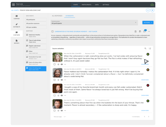This screenshot has height=127, width=166.
Task: Show more of the 'first sip' verbatim
Action: 145,110
